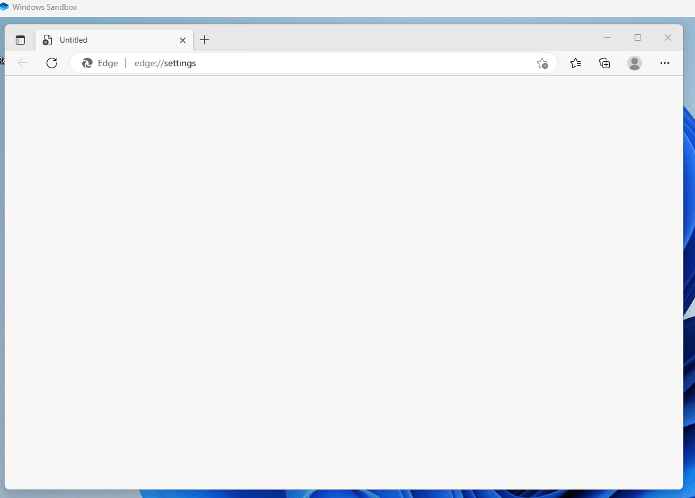Select the Untitled tab

click(x=114, y=40)
